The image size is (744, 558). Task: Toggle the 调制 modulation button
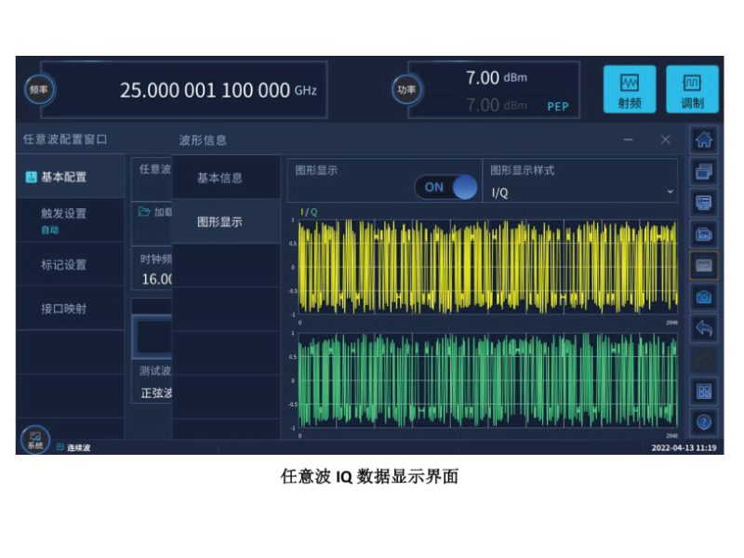pos(692,89)
